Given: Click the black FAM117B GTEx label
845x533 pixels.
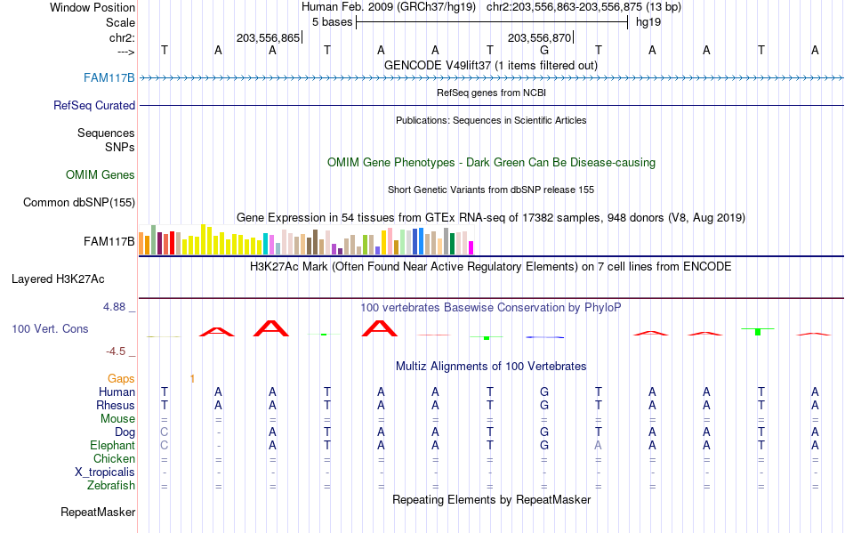Looking at the screenshot, I should (109, 241).
